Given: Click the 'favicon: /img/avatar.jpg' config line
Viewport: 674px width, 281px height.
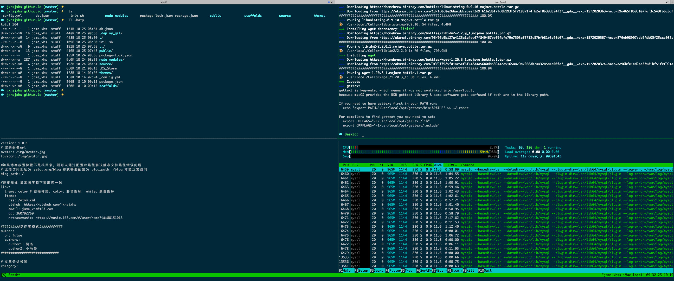Looking at the screenshot, I should coord(24,156).
